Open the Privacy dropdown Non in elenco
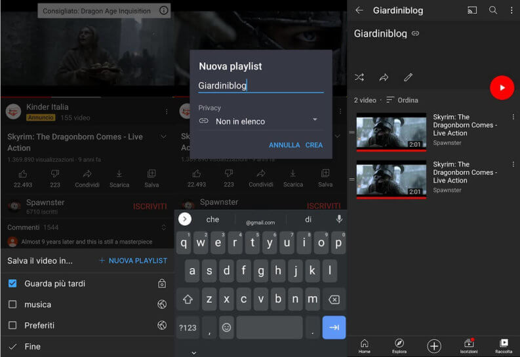The image size is (520, 357). pos(261,121)
